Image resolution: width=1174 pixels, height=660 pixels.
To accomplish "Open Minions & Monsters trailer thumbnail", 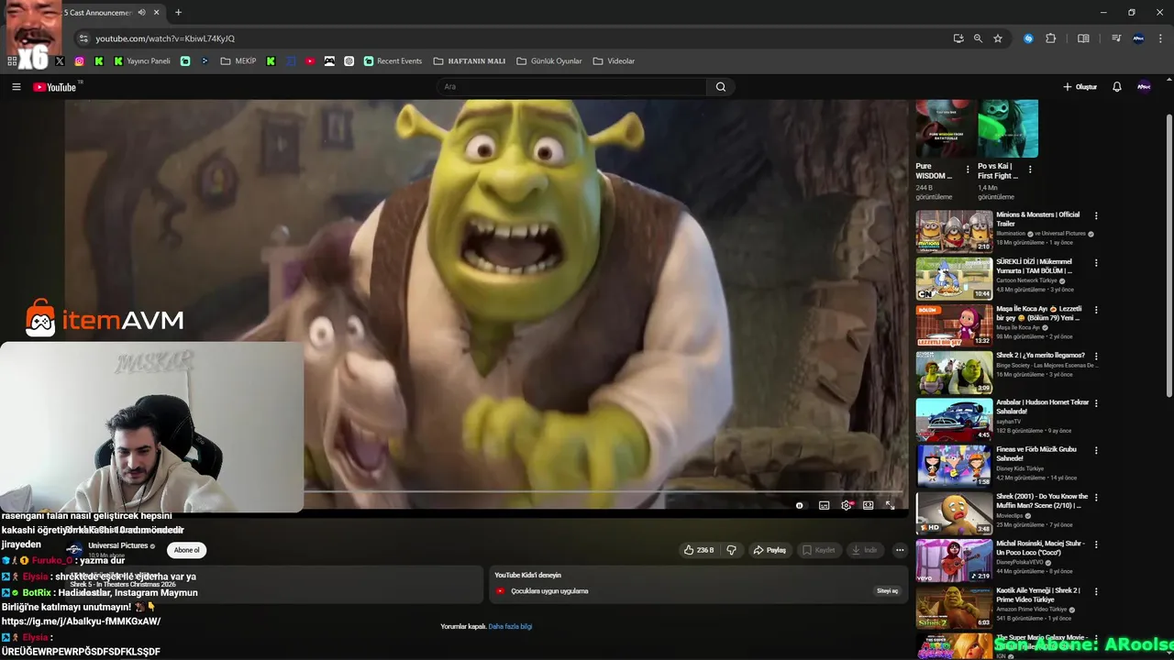I will [954, 232].
